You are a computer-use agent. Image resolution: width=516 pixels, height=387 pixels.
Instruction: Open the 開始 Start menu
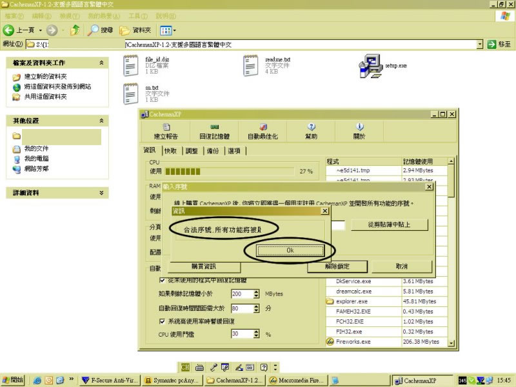pyautogui.click(x=12, y=380)
